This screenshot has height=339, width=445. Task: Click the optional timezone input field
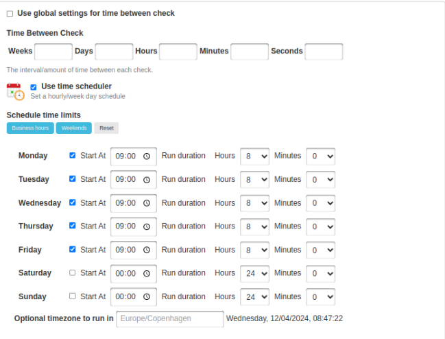[x=170, y=319]
